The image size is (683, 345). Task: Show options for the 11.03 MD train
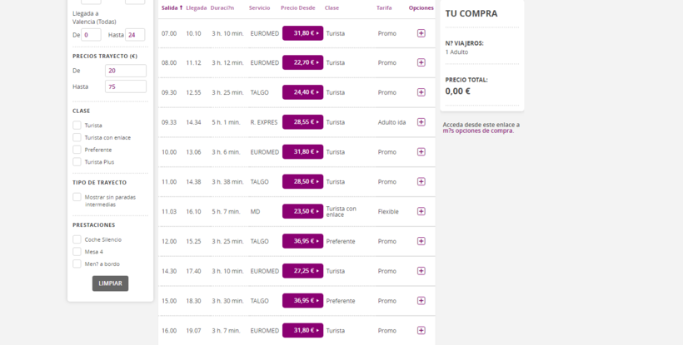pyautogui.click(x=421, y=211)
